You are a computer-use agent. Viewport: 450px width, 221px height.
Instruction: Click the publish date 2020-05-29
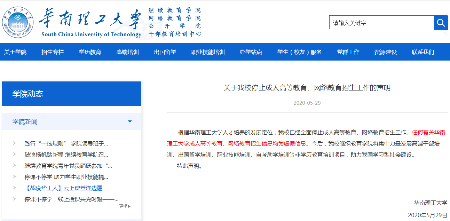click(307, 103)
